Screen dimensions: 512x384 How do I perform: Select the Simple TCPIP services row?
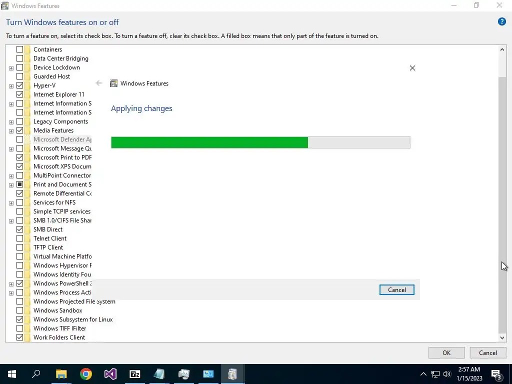(x=61, y=211)
